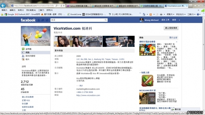Open the Keelung Rd. Taipei address link
The width and height of the screenshot is (205, 115).
[100, 59]
